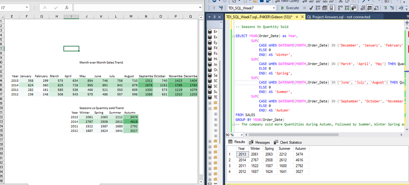This screenshot has width=409, height=185.
Task: Toggle Include Client Statistics icon
Action: 353,8
